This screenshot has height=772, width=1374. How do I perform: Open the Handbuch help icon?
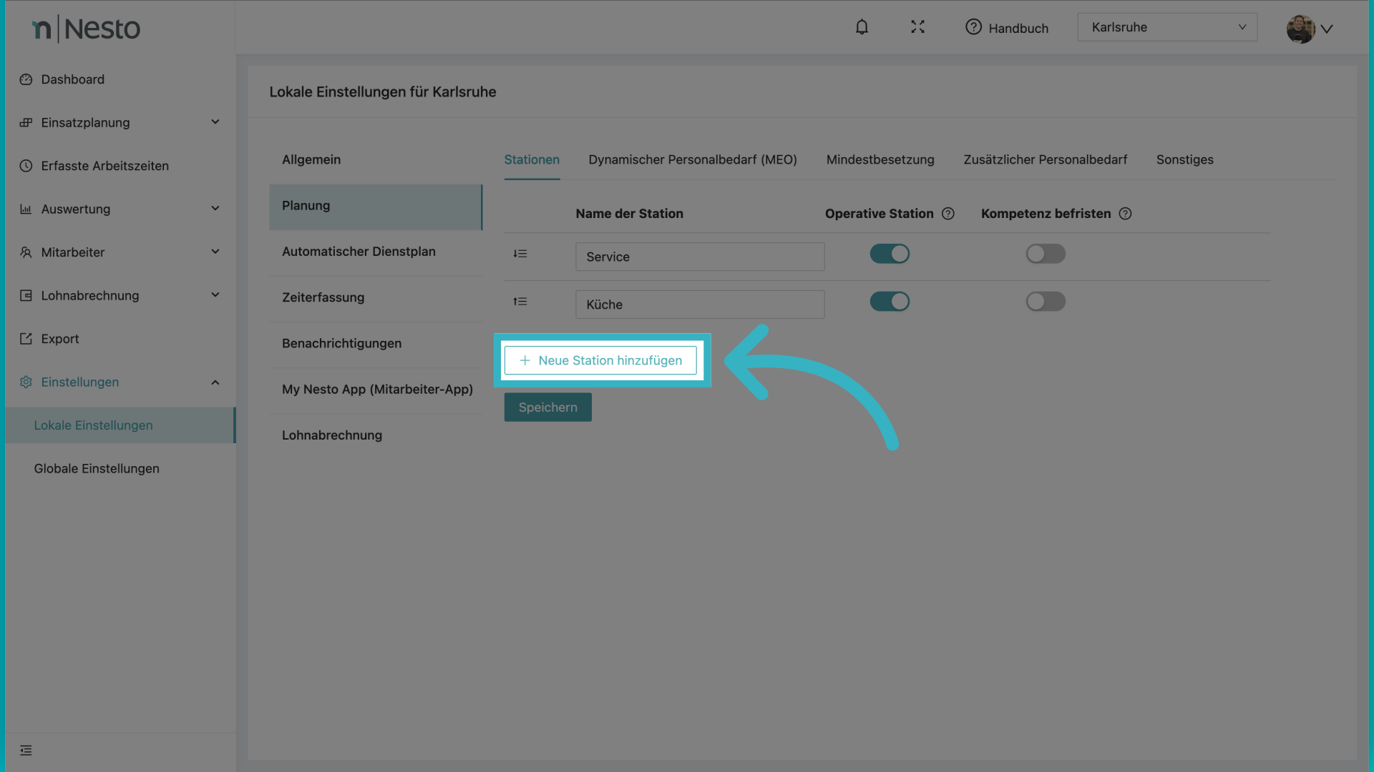[x=973, y=27]
